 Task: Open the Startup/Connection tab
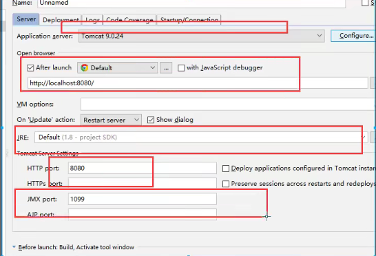point(189,20)
